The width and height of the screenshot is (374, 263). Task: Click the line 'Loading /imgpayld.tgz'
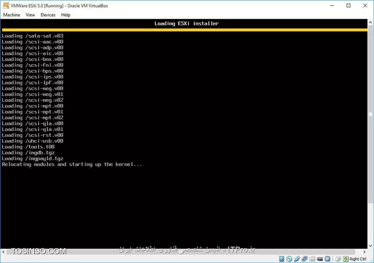33,159
